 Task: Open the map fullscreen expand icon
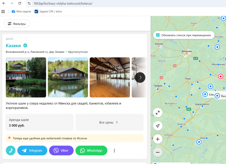pyautogui.click(x=158, y=113)
